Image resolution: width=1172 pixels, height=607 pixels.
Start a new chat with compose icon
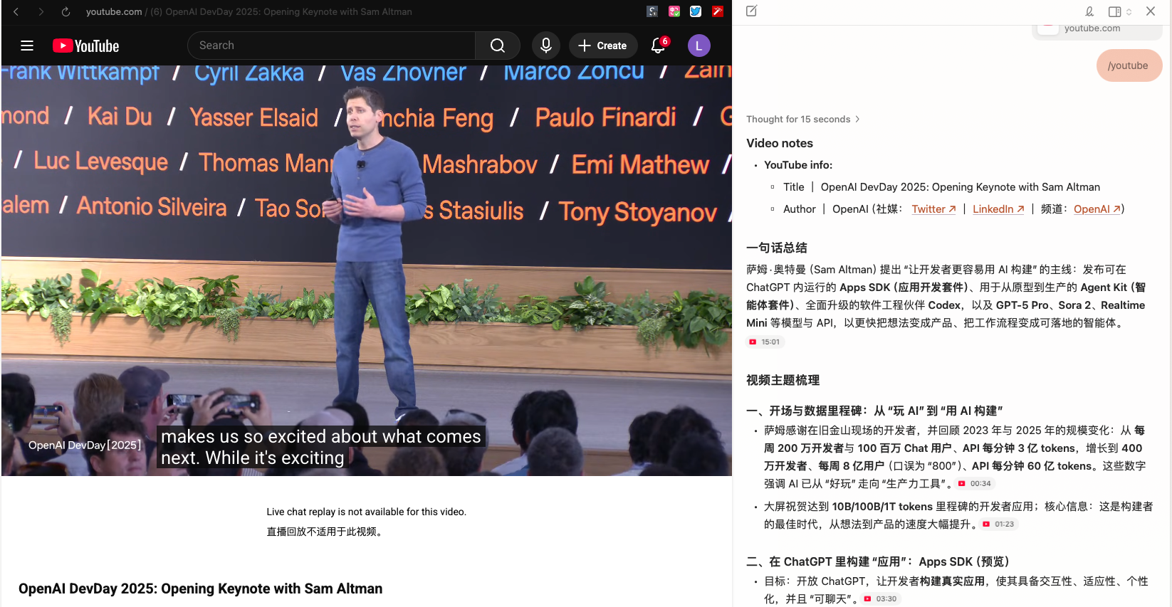click(x=751, y=11)
